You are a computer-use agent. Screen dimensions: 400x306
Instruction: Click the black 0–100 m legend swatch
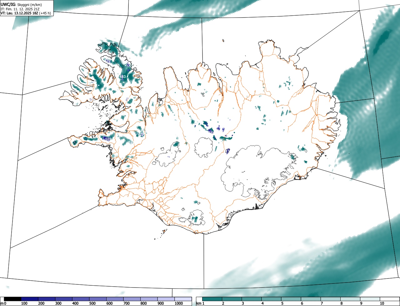pos(12,299)
